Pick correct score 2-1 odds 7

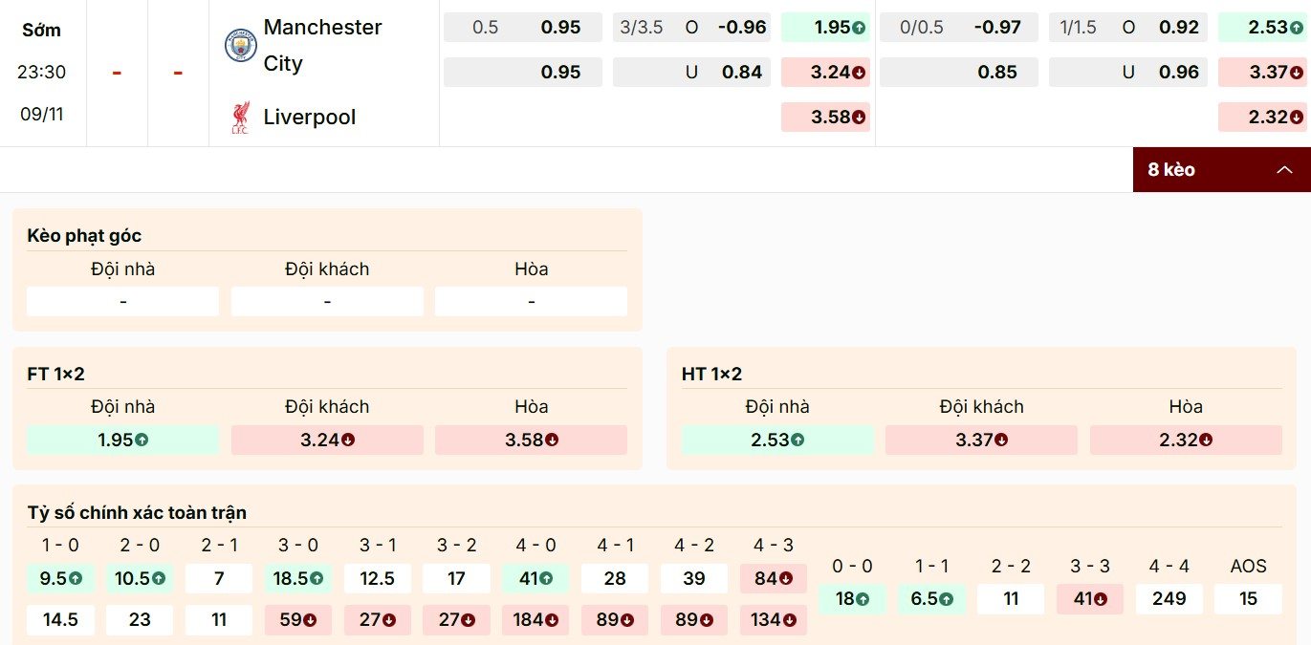click(x=219, y=578)
